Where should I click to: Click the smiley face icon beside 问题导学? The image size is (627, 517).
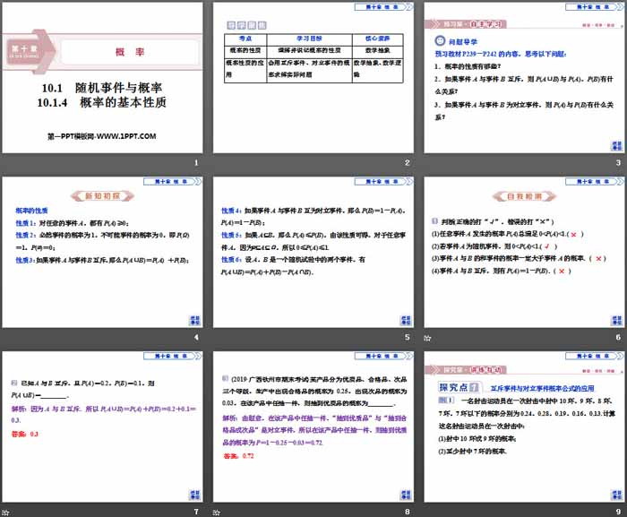(x=440, y=41)
